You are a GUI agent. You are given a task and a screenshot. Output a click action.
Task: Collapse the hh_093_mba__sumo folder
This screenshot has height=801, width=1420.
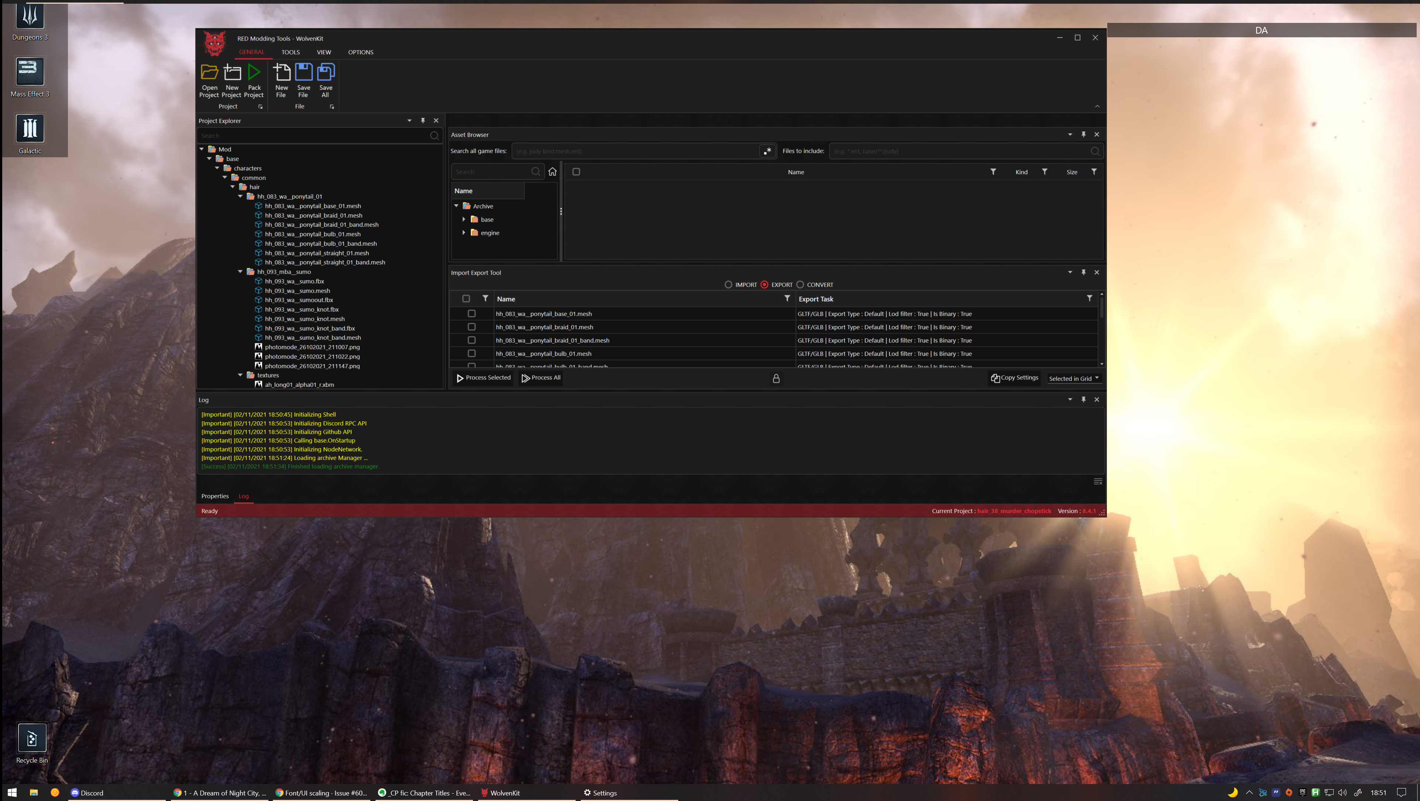pyautogui.click(x=240, y=271)
